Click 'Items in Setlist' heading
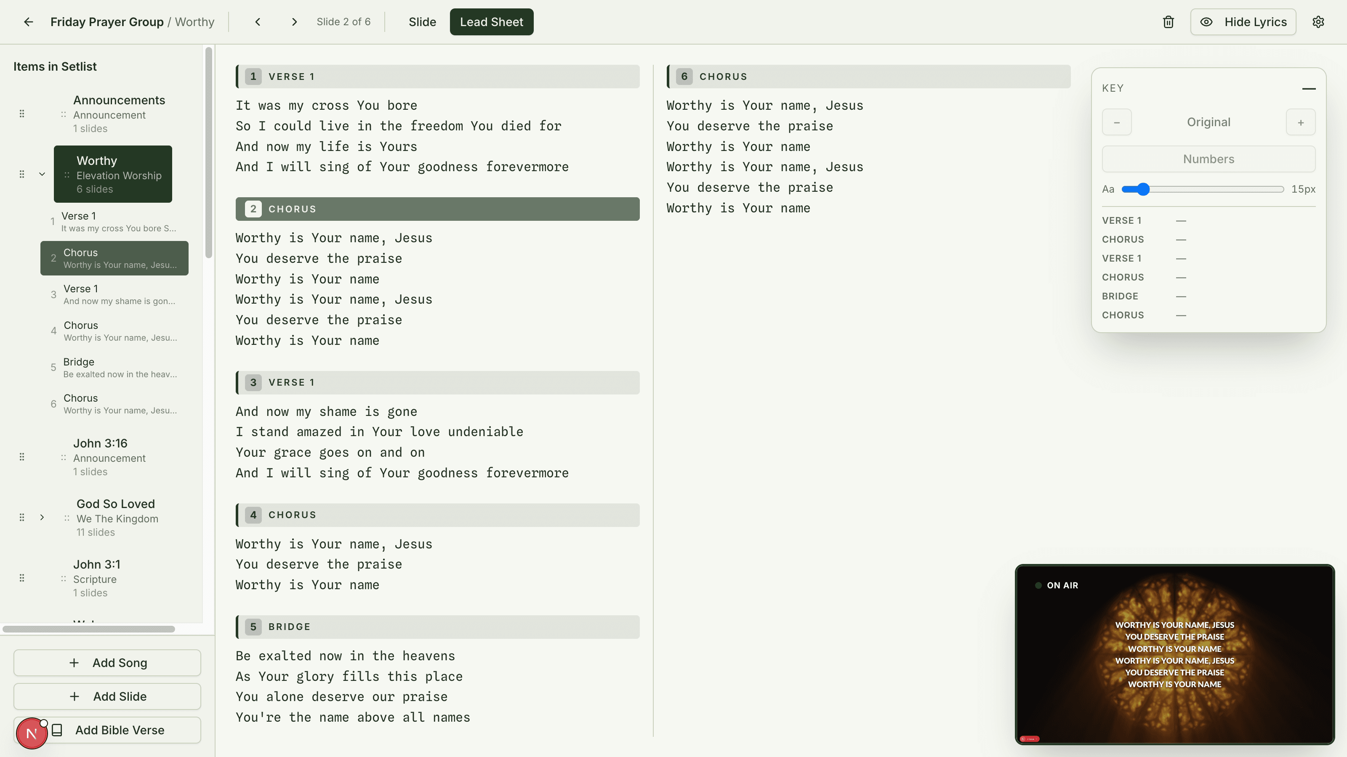 click(x=55, y=66)
